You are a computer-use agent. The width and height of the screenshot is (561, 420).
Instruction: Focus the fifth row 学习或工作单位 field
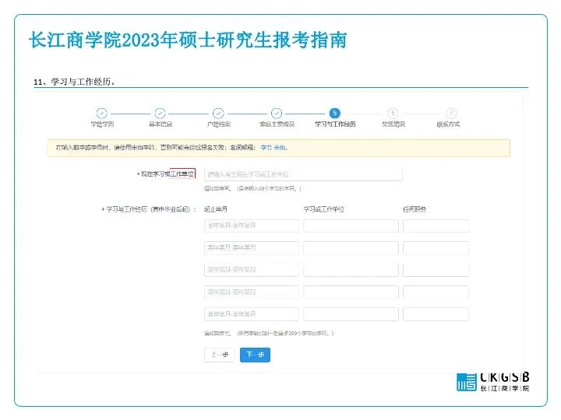[x=351, y=314]
